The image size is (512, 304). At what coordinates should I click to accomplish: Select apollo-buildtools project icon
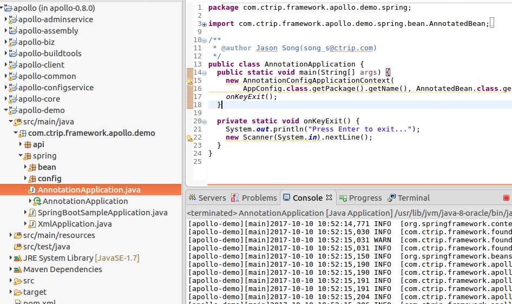13,53
